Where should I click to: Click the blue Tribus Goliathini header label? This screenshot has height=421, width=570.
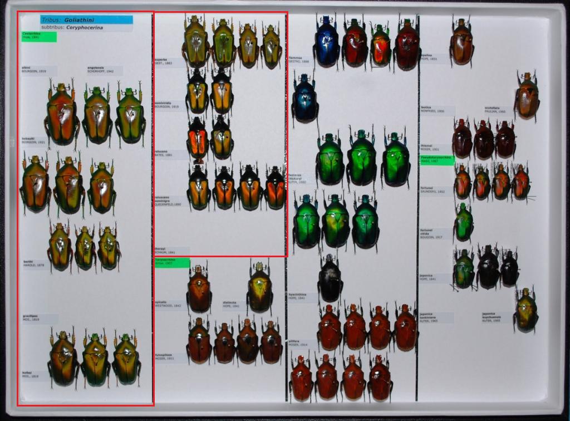pos(86,19)
